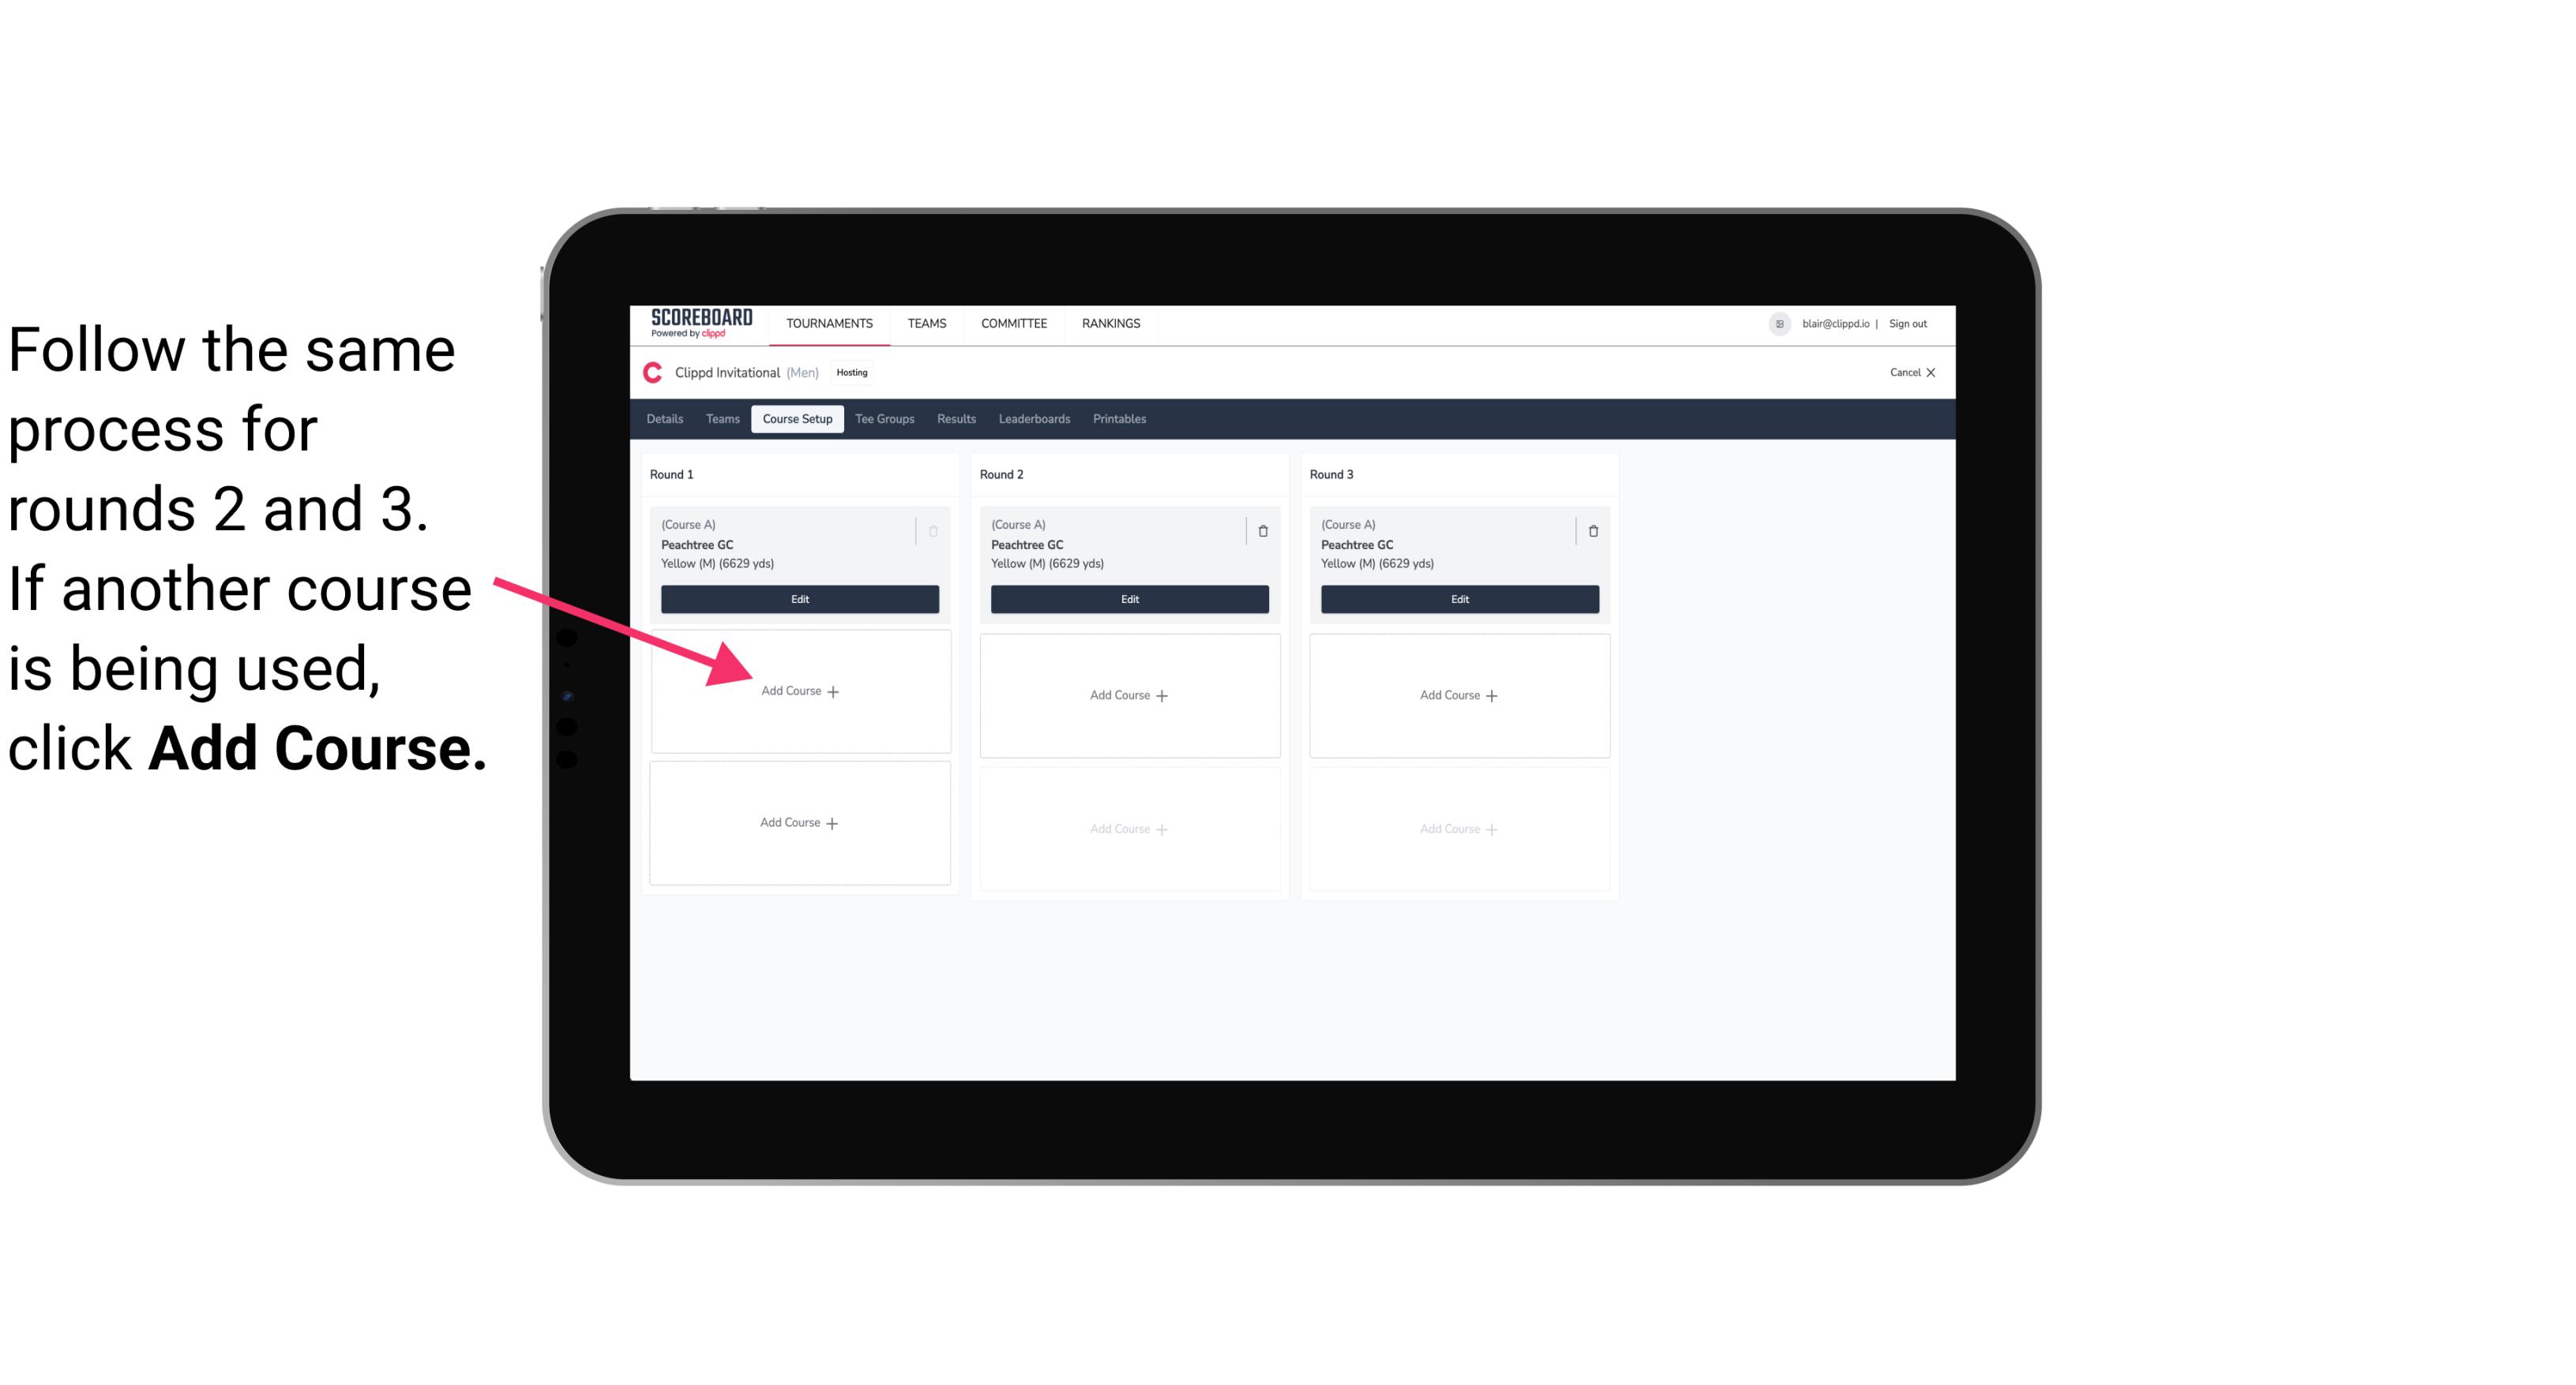Click Add Course for Round 1
Image resolution: width=2576 pixels, height=1385 pixels.
798,693
